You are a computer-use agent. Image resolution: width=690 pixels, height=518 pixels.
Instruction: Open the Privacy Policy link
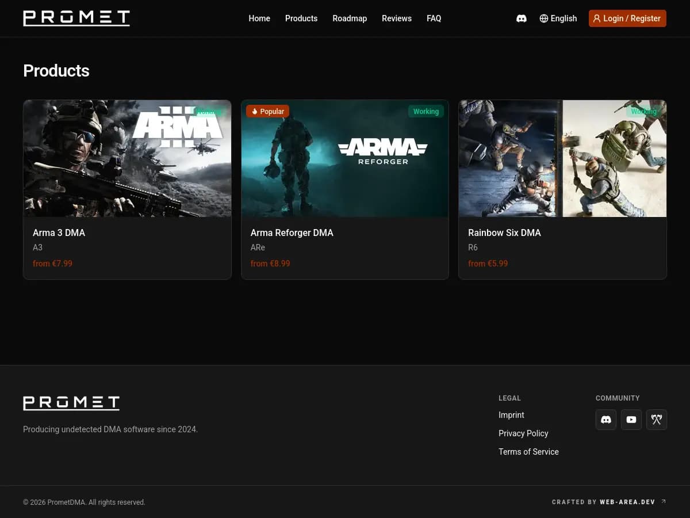(523, 433)
